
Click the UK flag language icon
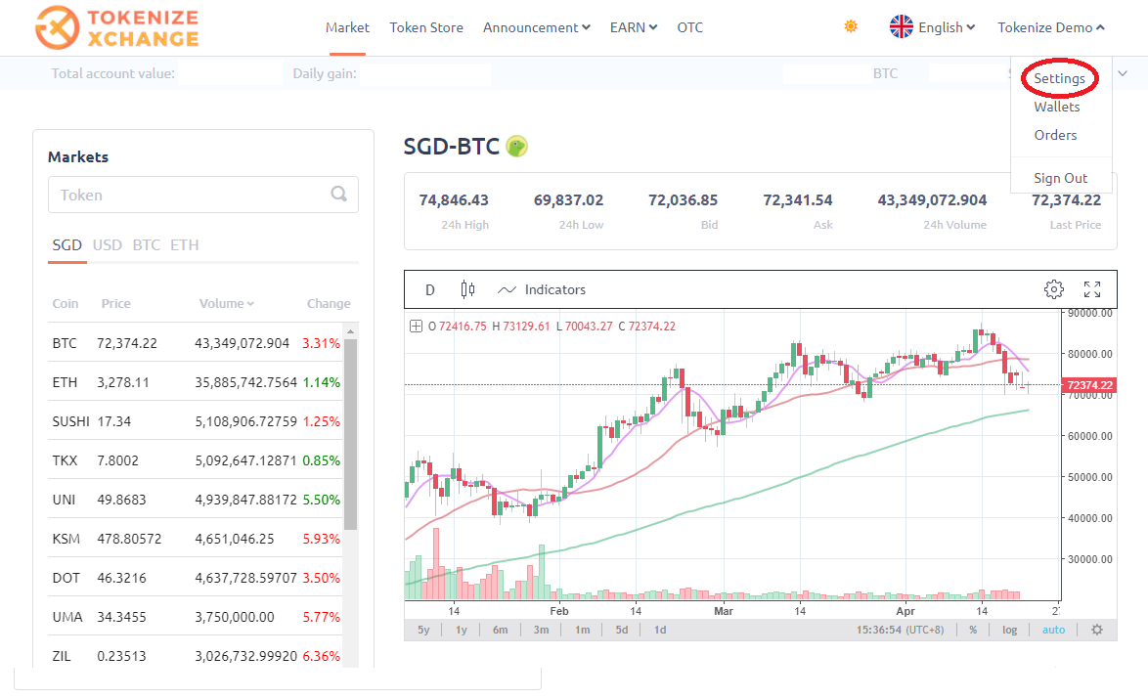coord(902,27)
